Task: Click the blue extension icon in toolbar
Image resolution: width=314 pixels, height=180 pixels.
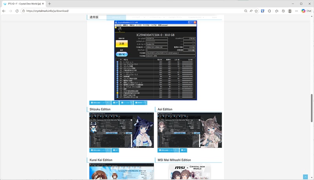Action: [263, 11]
